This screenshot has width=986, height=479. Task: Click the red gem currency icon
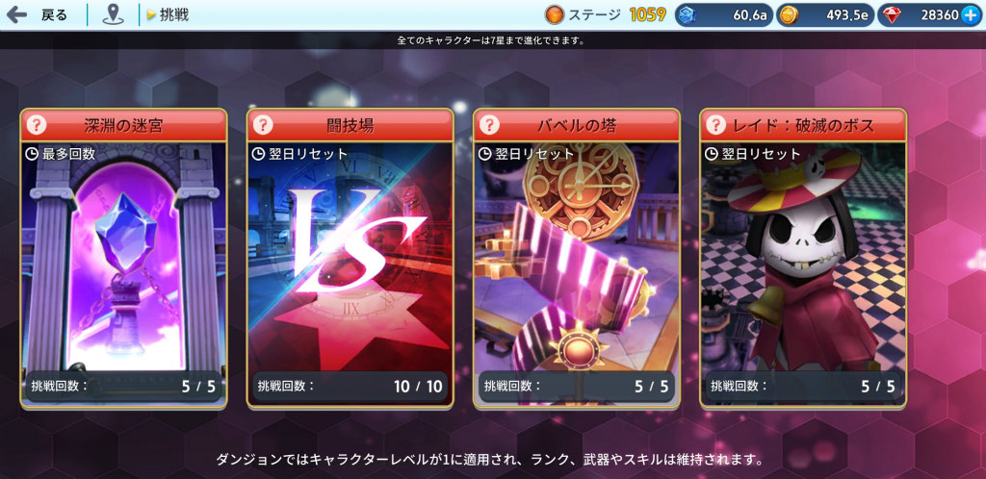click(x=891, y=15)
